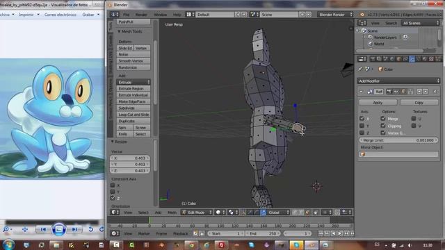
Task: Click the Cube object icon in modifiers panel
Action: point(380,69)
